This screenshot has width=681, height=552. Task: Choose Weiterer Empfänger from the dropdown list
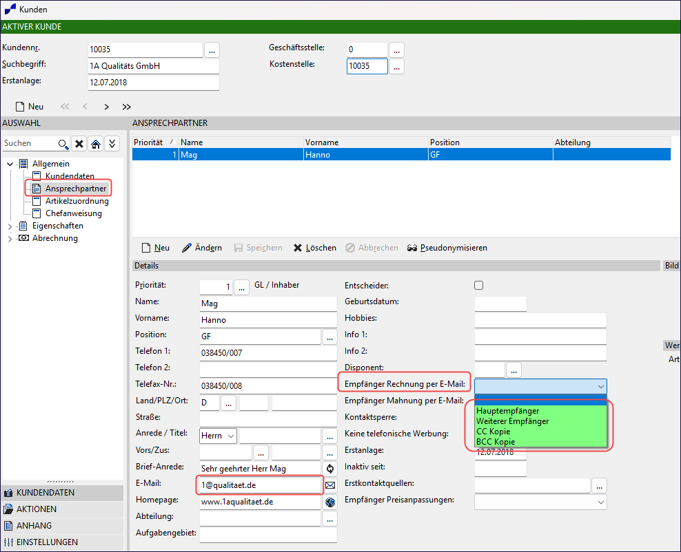point(540,421)
